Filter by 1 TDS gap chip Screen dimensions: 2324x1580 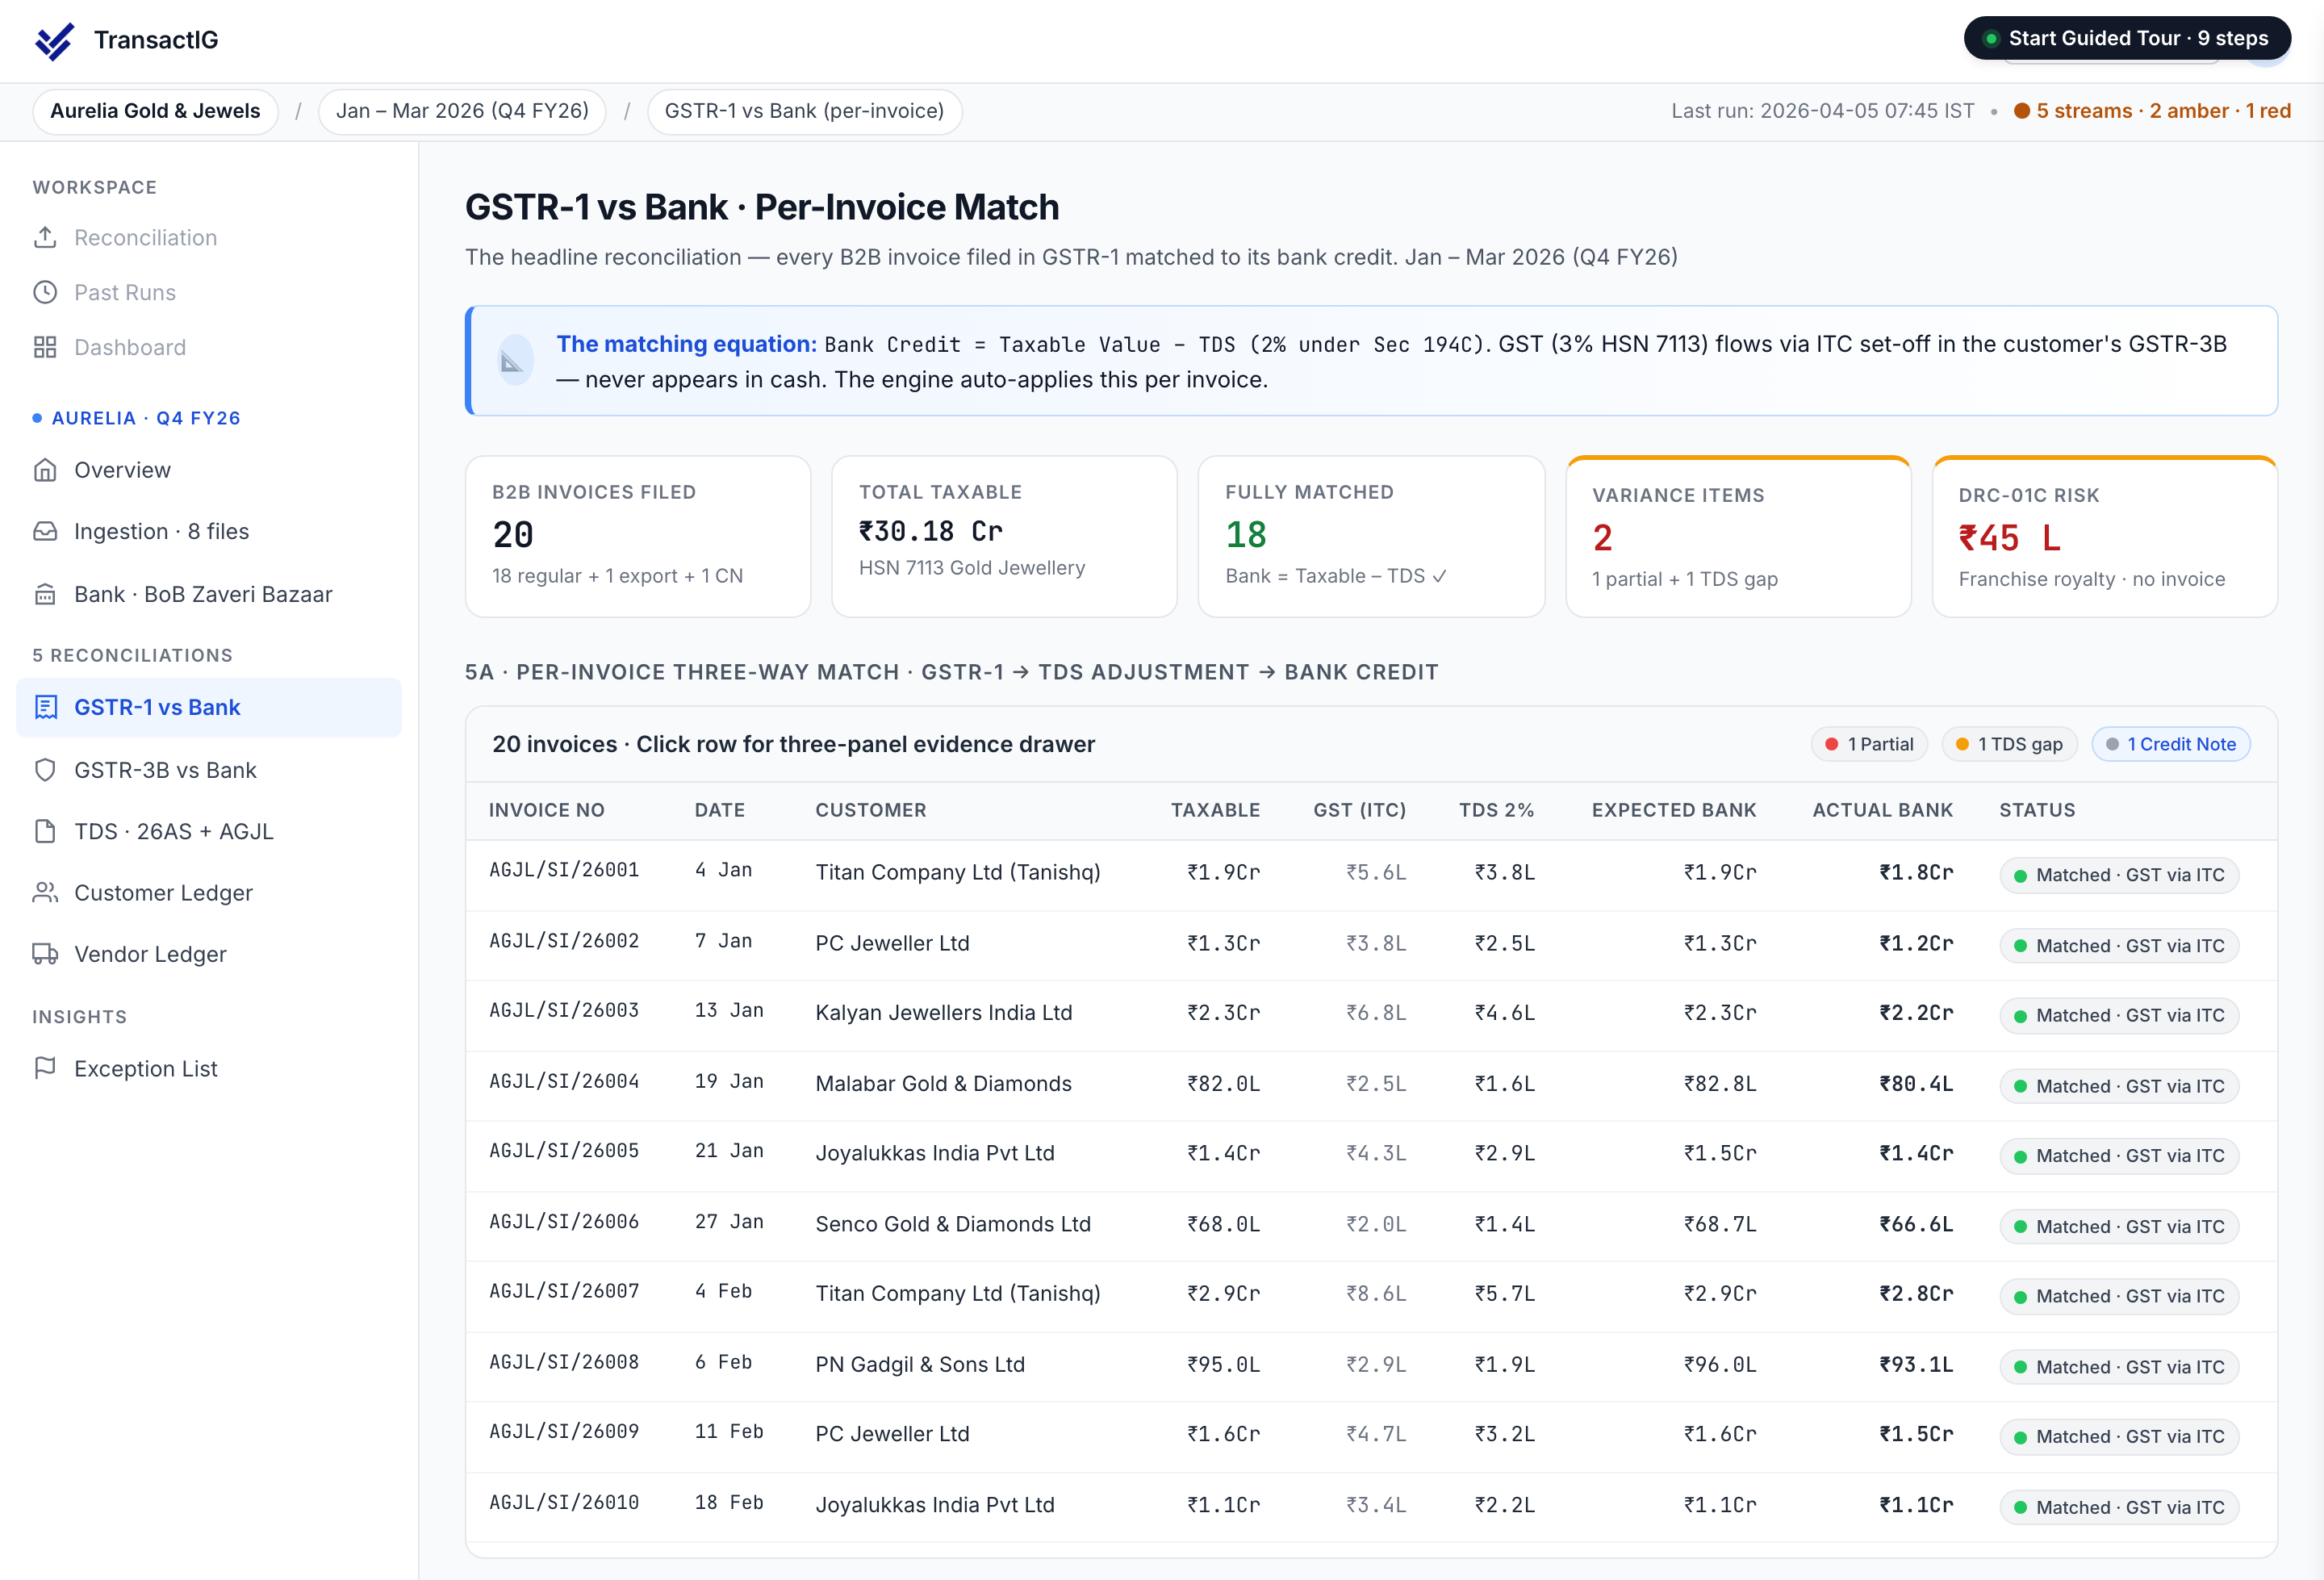2009,744
